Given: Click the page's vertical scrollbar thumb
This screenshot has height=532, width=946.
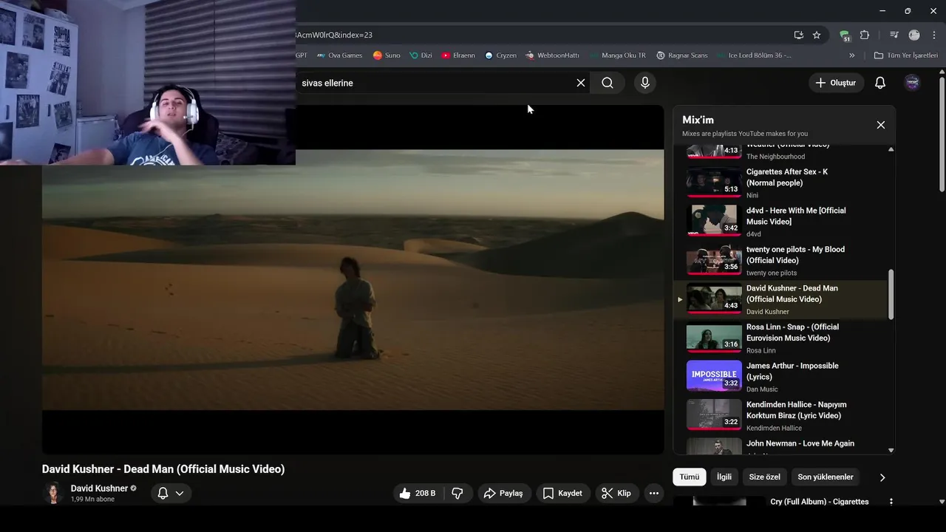Looking at the screenshot, I should (942, 133).
